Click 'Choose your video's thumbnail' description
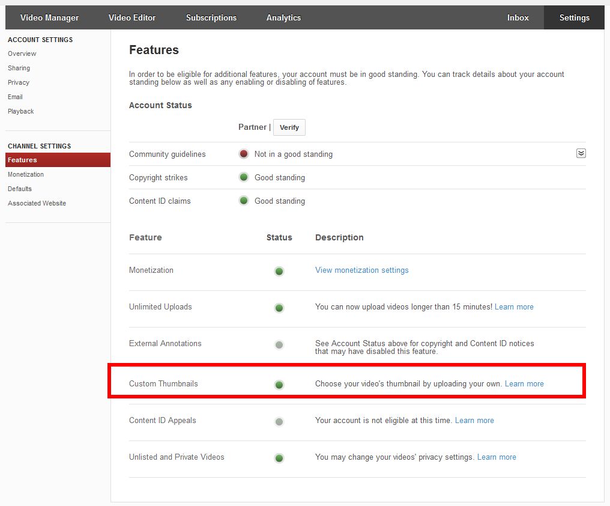 point(408,383)
